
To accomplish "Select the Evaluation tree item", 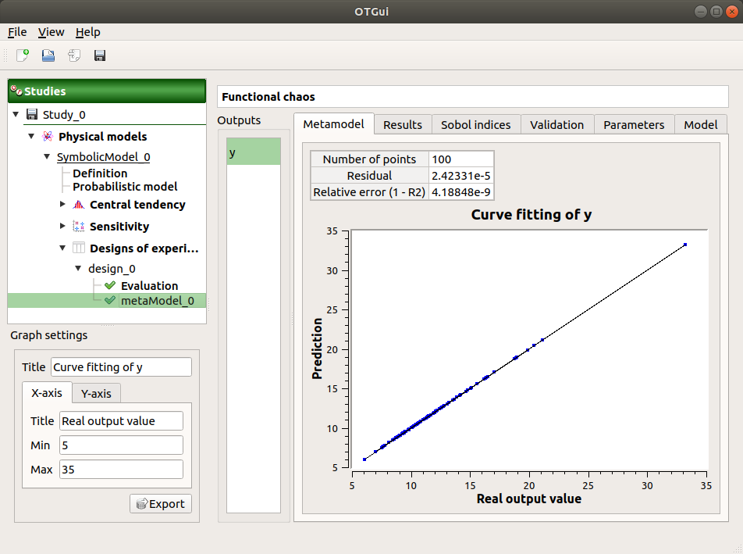I will click(148, 286).
